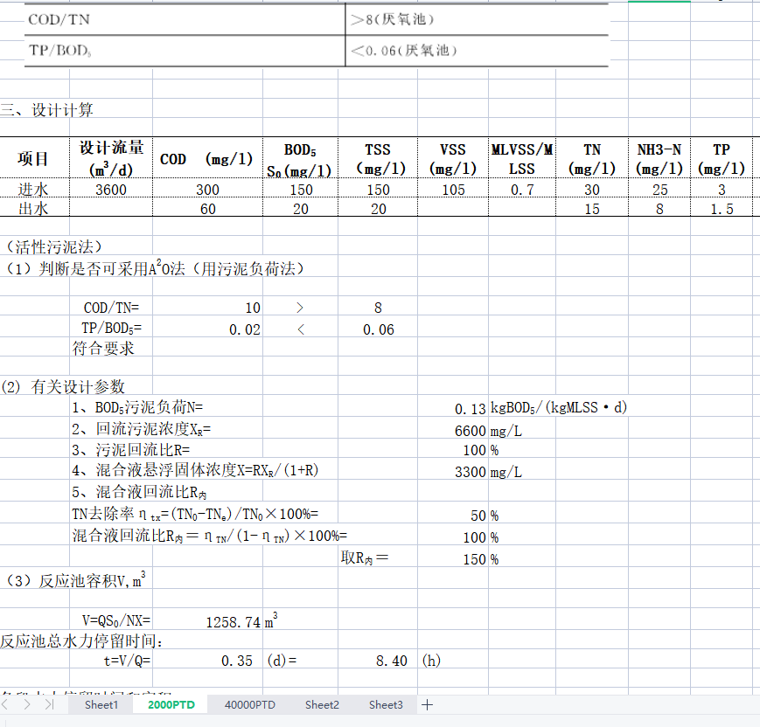760x727 pixels.
Task: Select effluent COD value 60
Action: pyautogui.click(x=207, y=209)
